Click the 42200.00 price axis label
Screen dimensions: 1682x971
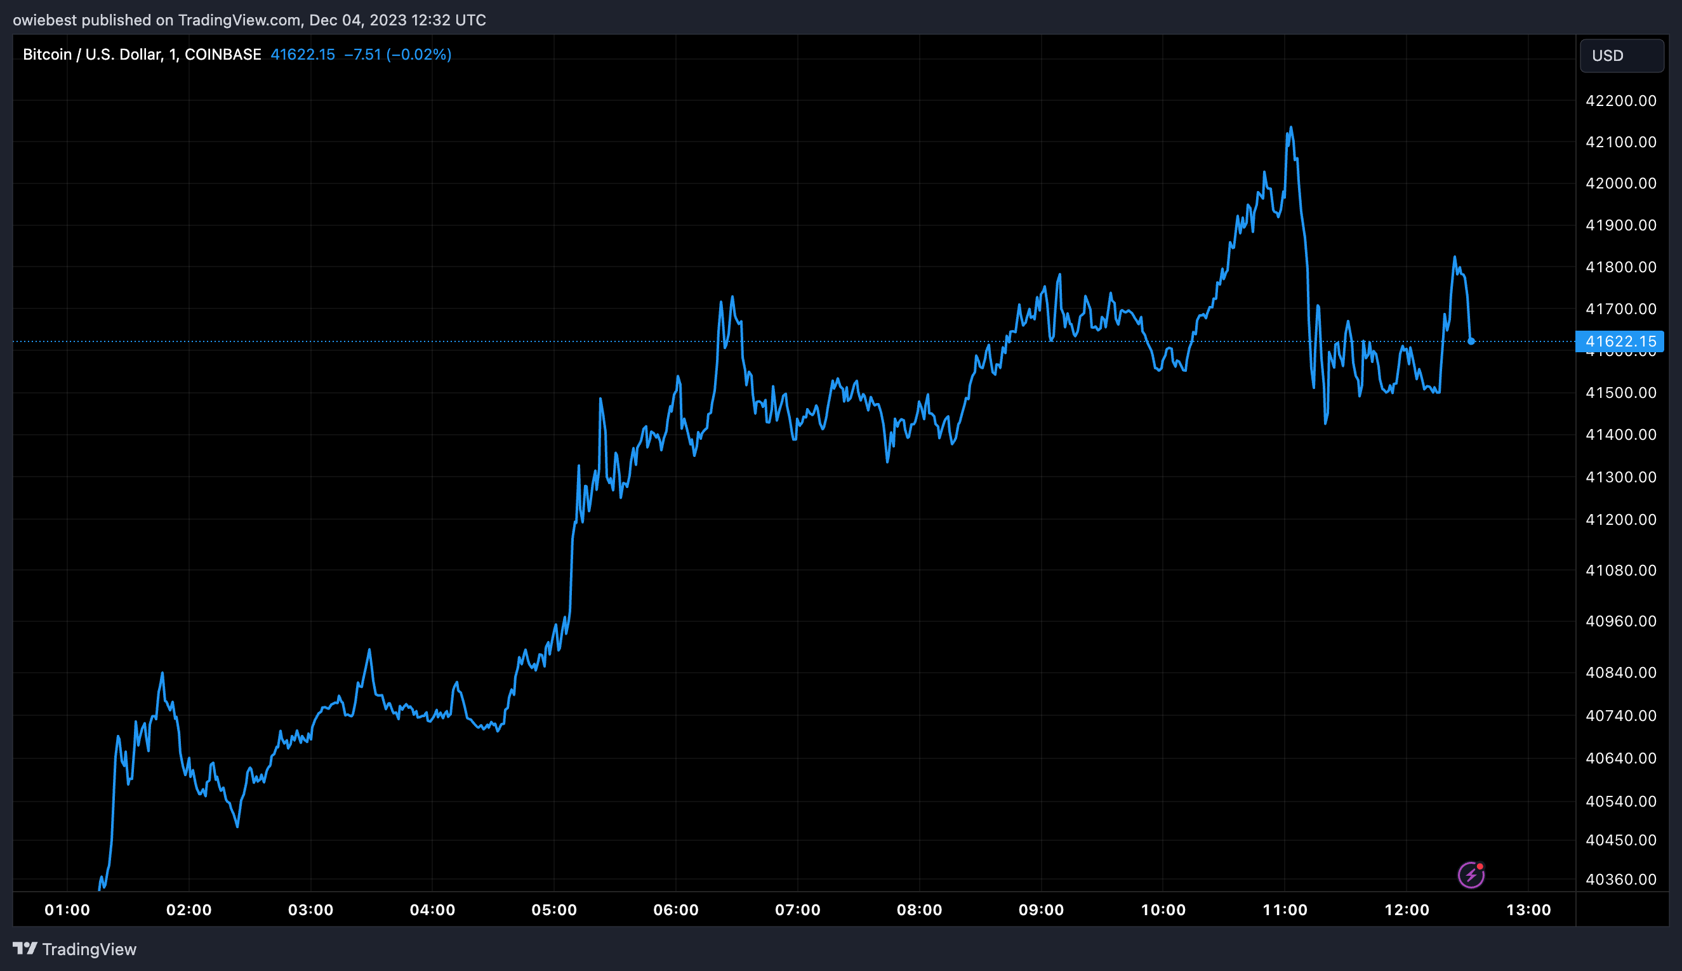[x=1620, y=101]
